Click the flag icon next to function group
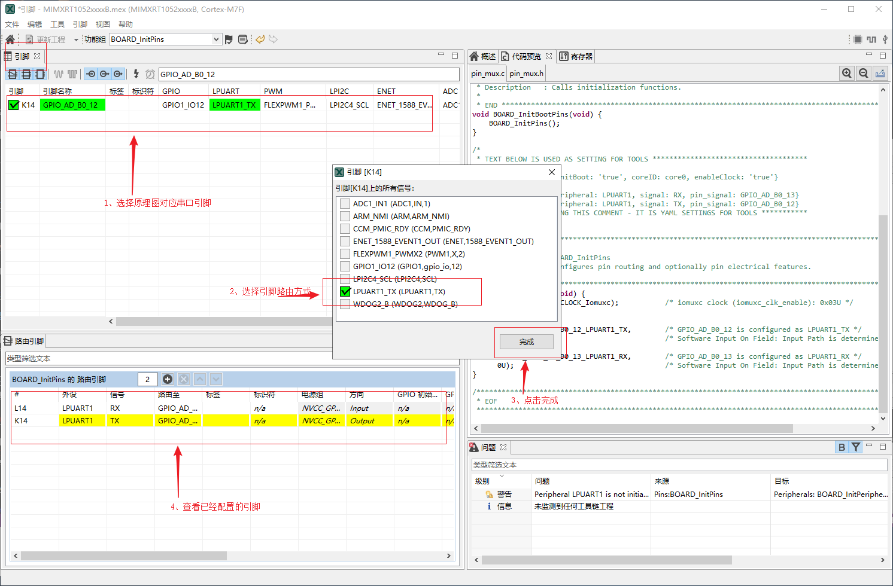Viewport: 893px width, 586px height. click(x=228, y=39)
